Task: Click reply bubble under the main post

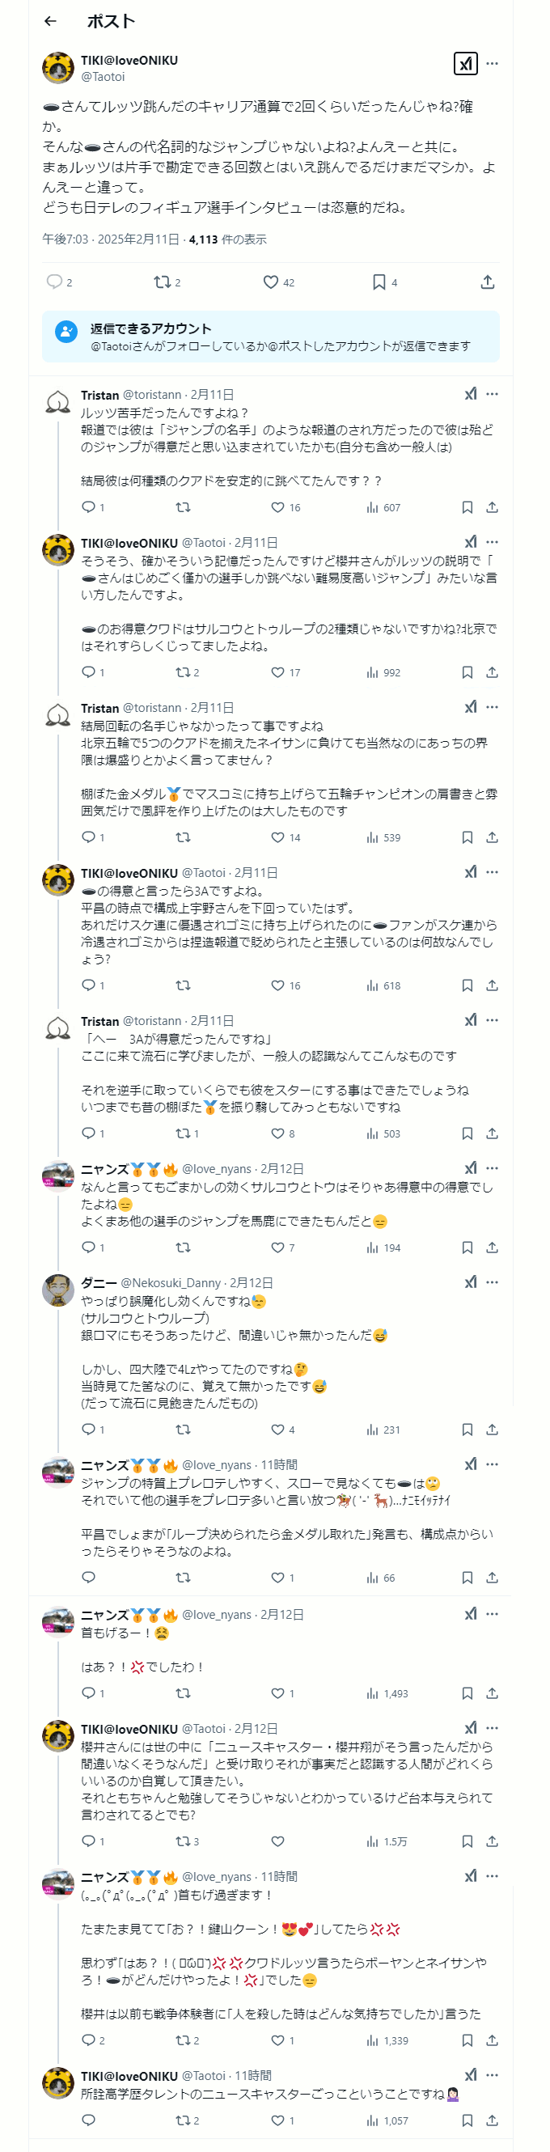Action: click(x=55, y=282)
